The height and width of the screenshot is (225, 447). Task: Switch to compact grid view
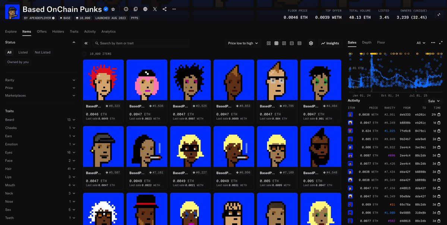click(276, 43)
